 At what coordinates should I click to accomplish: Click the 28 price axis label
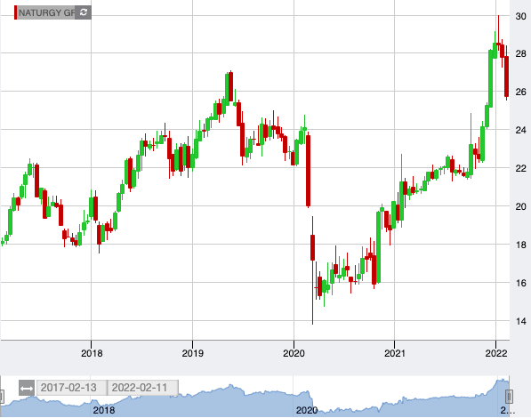click(x=521, y=53)
